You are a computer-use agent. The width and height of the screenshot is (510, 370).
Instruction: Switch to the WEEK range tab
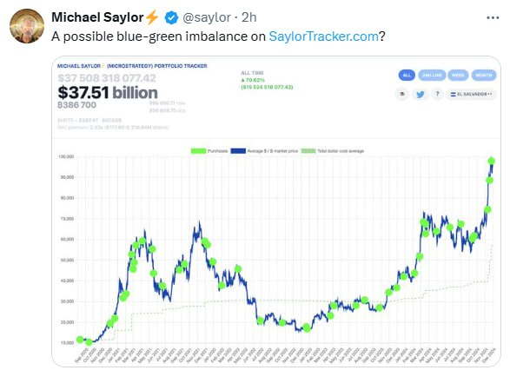[x=458, y=75]
